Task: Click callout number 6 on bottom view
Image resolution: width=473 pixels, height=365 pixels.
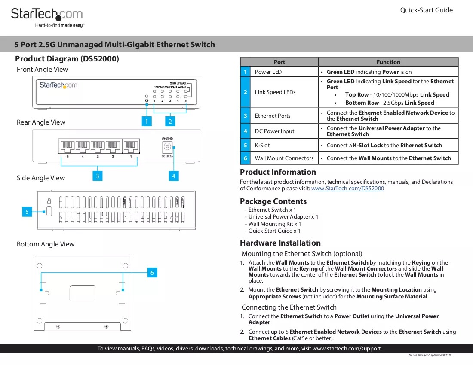Action: pos(152,273)
